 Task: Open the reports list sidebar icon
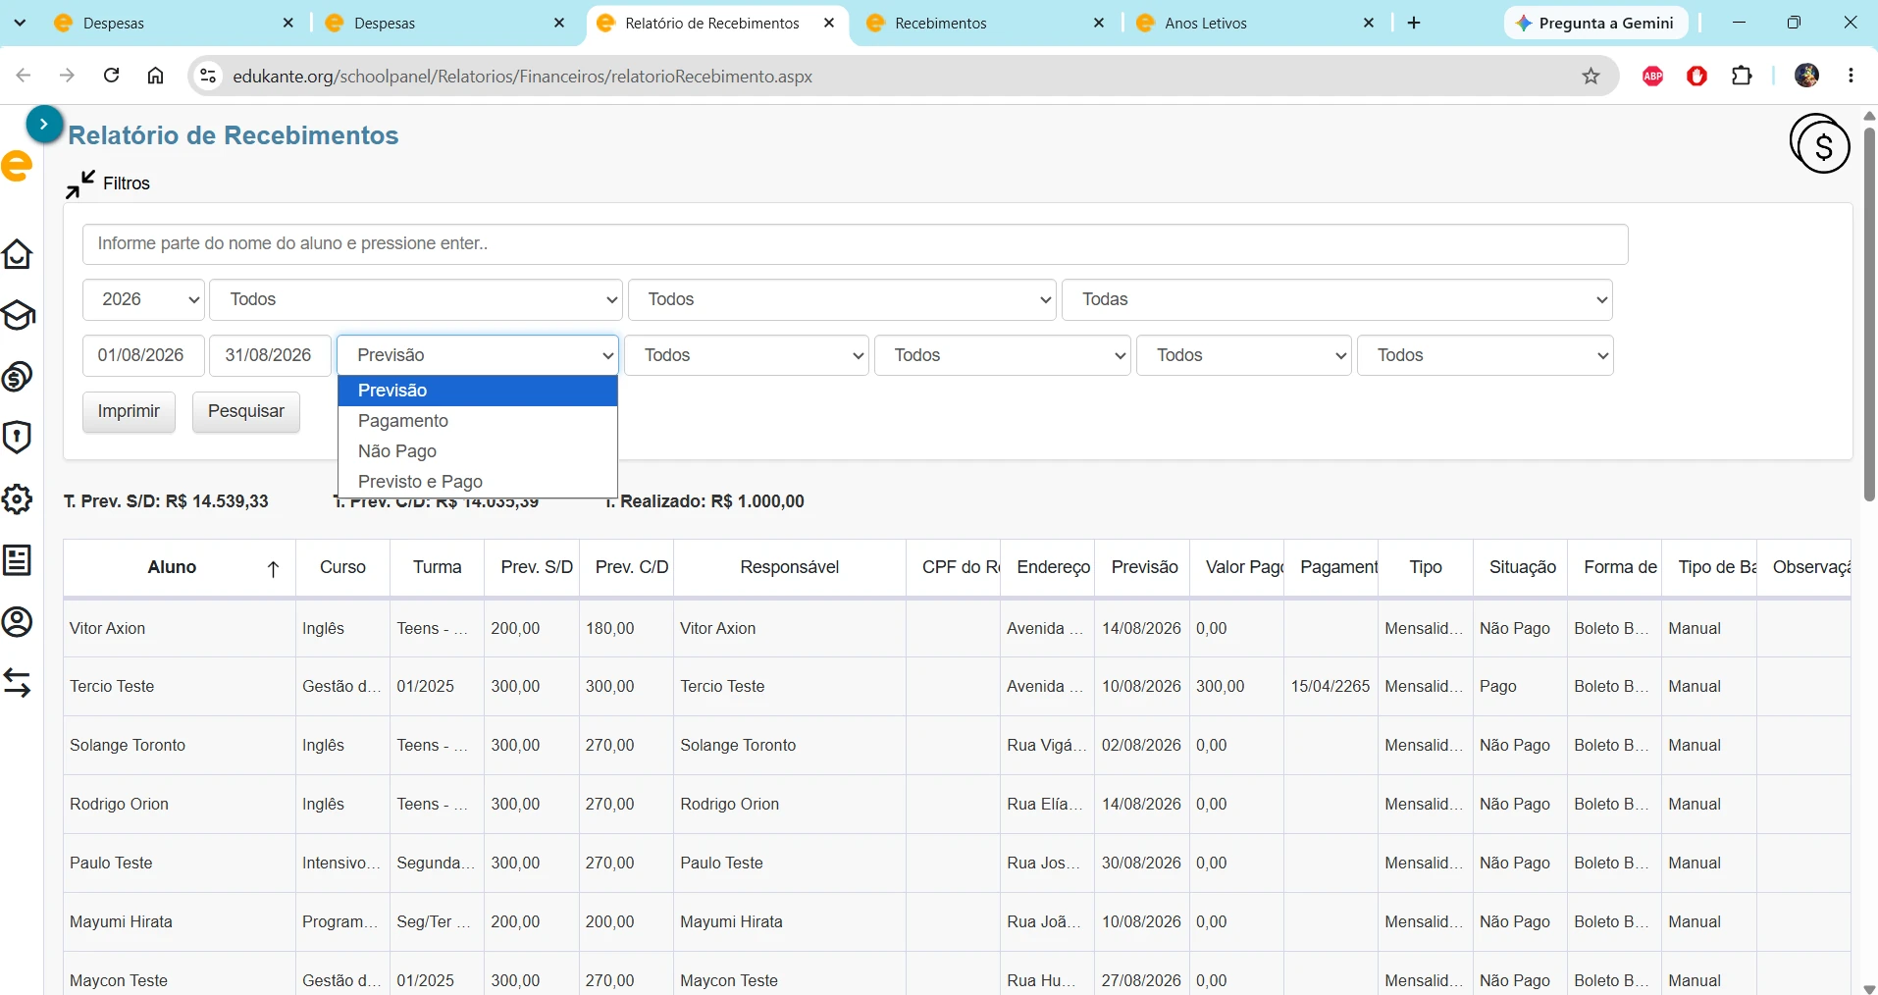click(18, 560)
